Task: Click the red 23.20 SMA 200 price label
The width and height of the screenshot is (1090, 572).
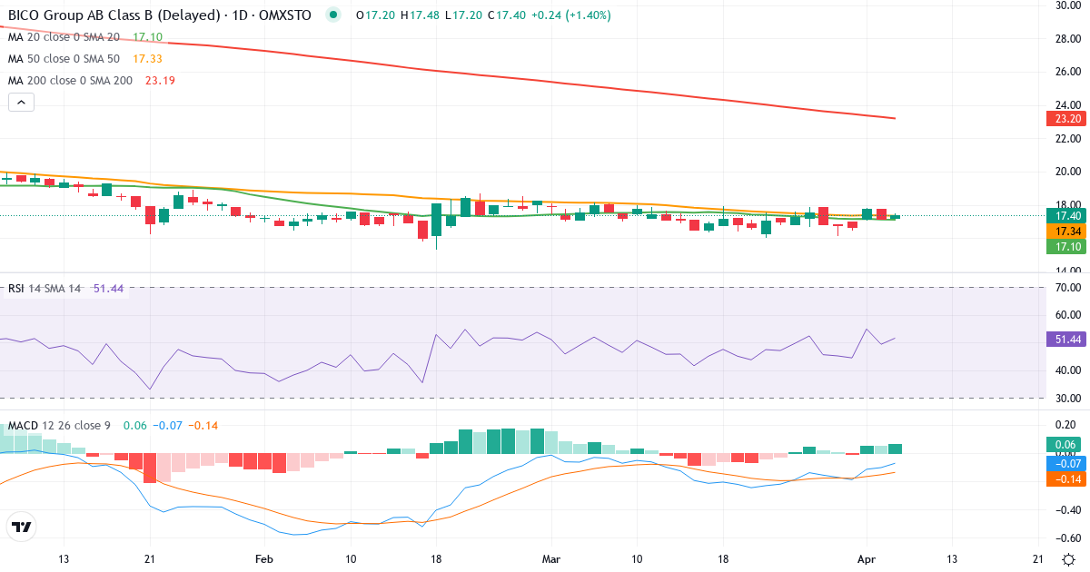Action: (x=1065, y=119)
